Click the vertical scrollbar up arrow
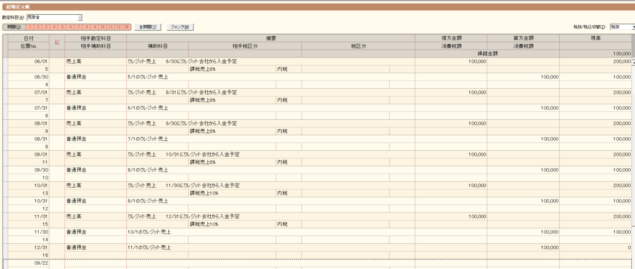The width and height of the screenshot is (635, 269). point(633,62)
